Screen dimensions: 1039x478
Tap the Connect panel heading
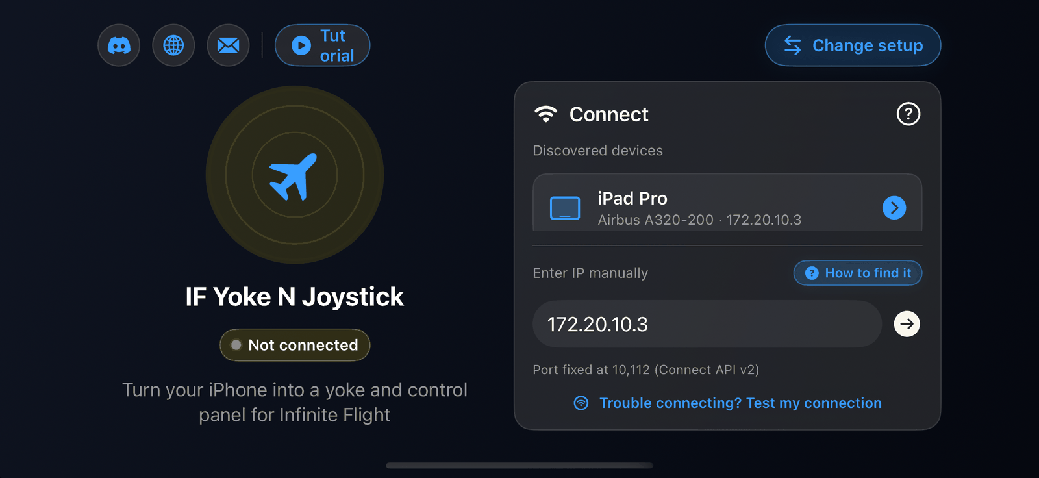click(608, 114)
